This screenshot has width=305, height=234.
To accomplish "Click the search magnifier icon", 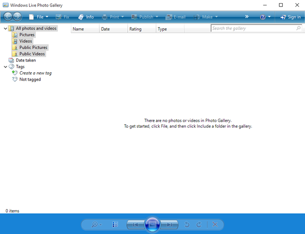I will pyautogui.click(x=298, y=28).
